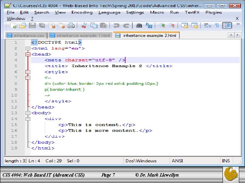Click the Cut scissors icon
The image size is (245, 183).
click(84, 25)
